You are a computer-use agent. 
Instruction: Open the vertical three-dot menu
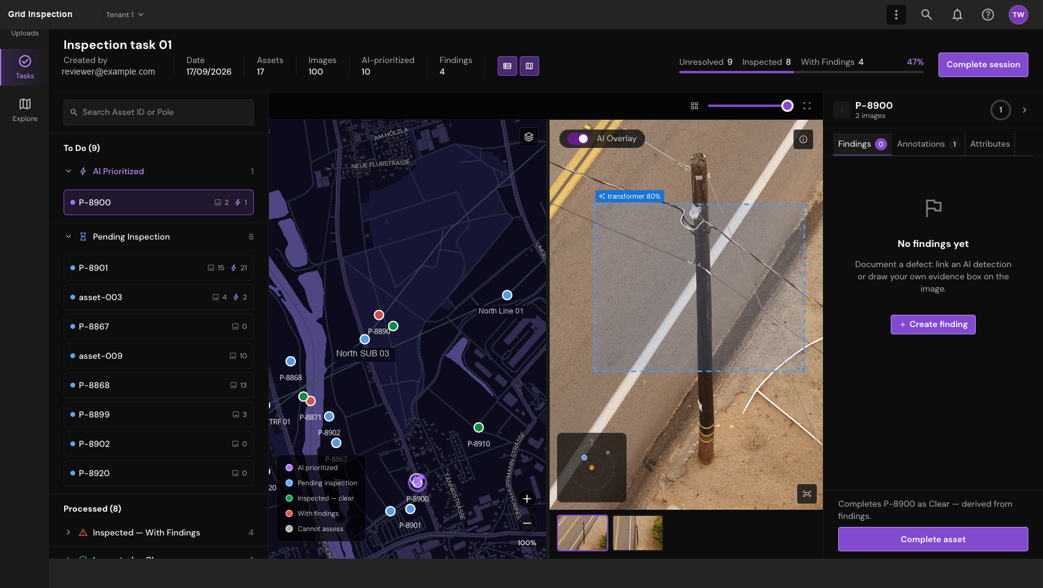[896, 15]
